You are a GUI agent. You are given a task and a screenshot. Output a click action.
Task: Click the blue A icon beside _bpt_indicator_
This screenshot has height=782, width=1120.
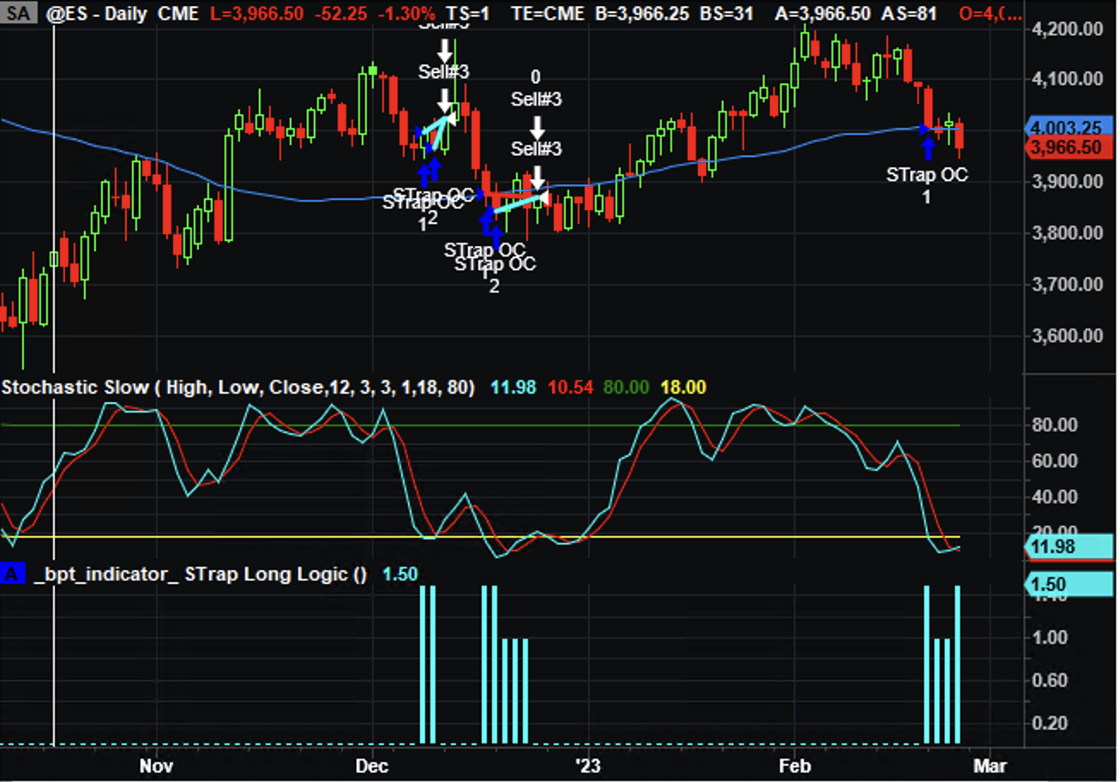tap(12, 574)
